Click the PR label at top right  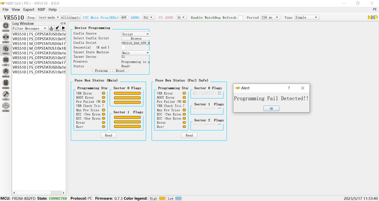[x=375, y=9]
